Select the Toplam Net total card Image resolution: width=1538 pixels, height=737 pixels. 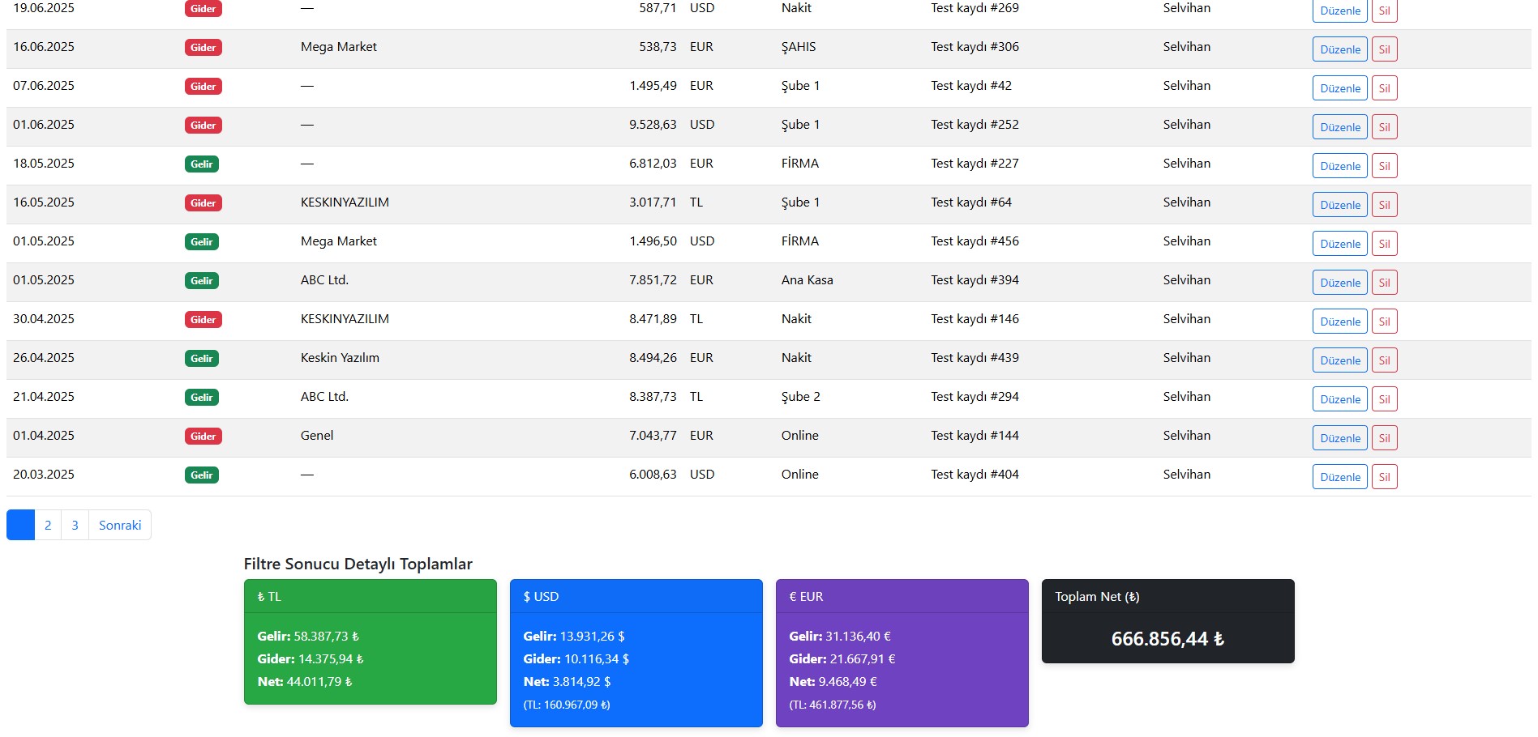tap(1167, 621)
